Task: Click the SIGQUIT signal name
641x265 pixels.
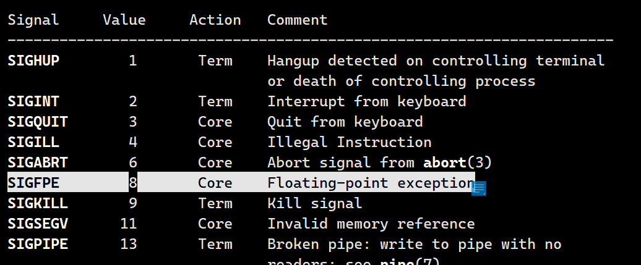Action: pyautogui.click(x=38, y=122)
